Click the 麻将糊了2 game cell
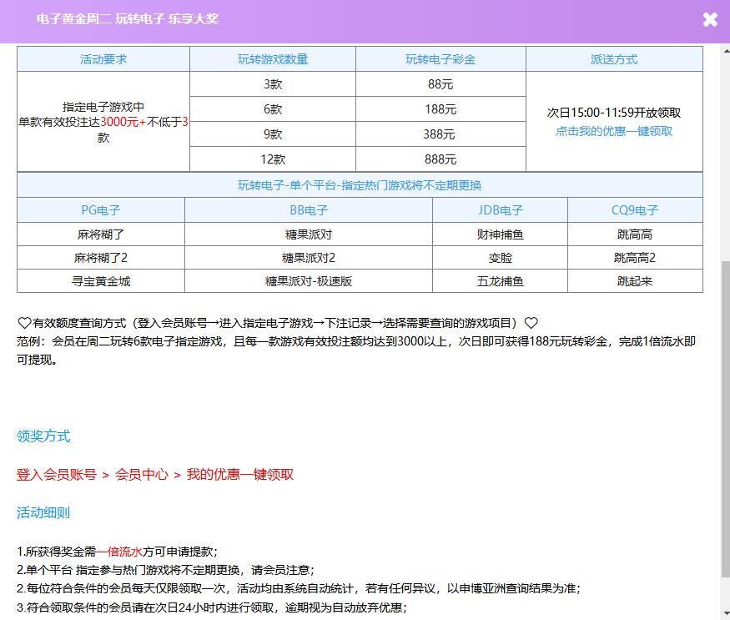 [x=101, y=258]
